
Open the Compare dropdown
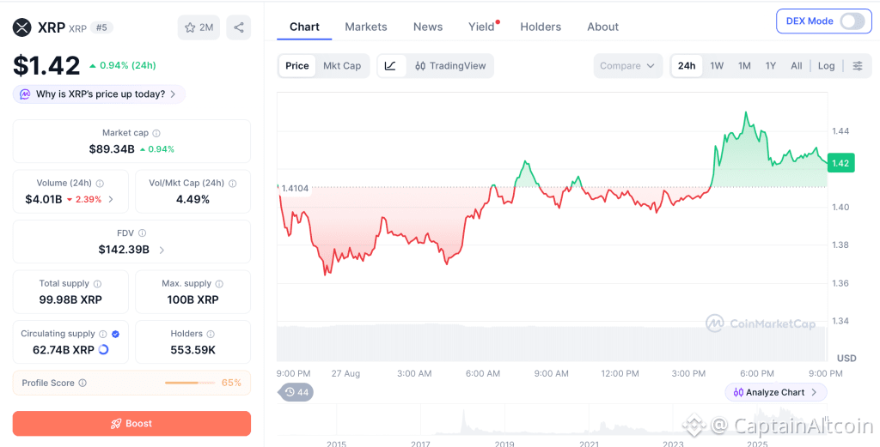click(x=627, y=65)
